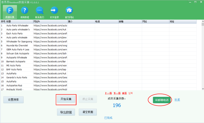Viewport: 204px width, 123px height.
Task: Select row 'Sichuan Eok Autoparts'
Action: [x=98, y=54]
